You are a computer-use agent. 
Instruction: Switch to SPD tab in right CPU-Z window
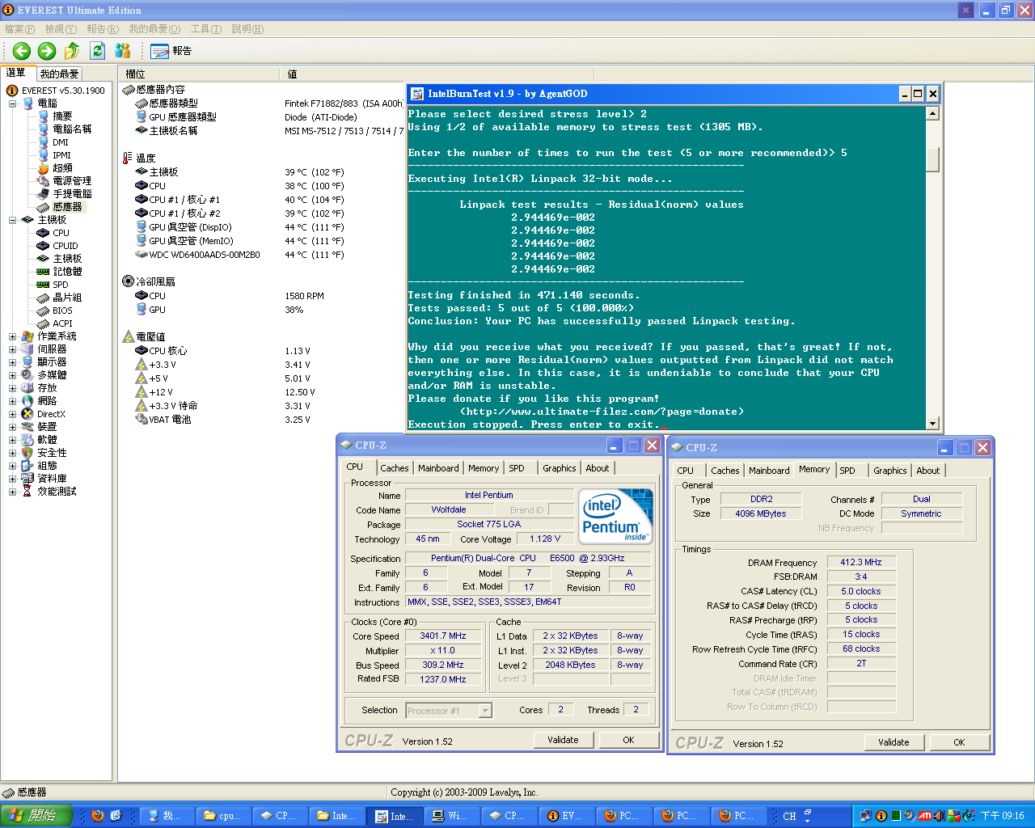tap(847, 471)
